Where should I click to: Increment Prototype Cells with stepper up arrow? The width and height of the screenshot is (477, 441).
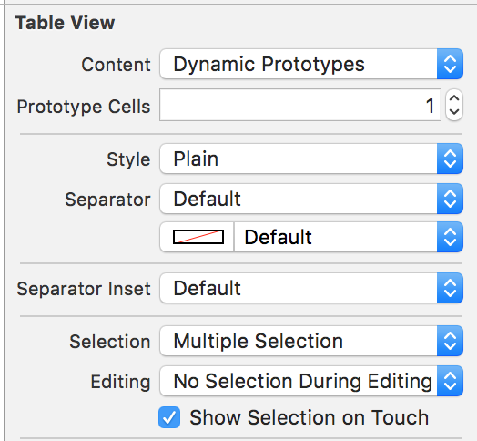454,98
